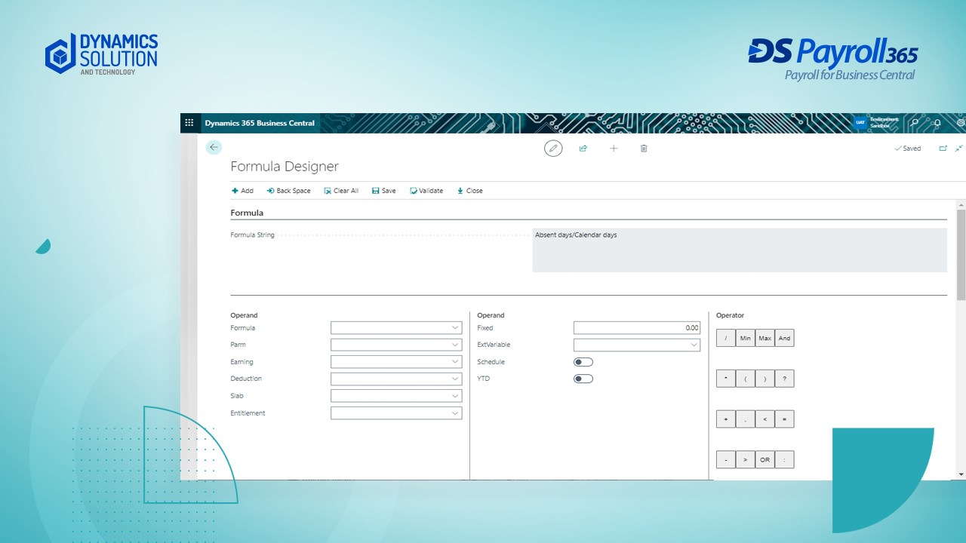Click the Formula String text area
Screen dimensions: 966x543
740,250
